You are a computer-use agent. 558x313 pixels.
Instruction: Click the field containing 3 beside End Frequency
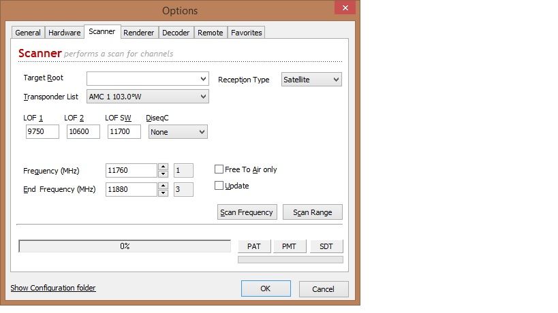pos(183,189)
